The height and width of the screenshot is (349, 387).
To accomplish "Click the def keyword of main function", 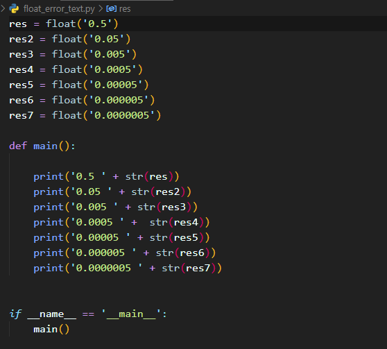I will (18, 146).
